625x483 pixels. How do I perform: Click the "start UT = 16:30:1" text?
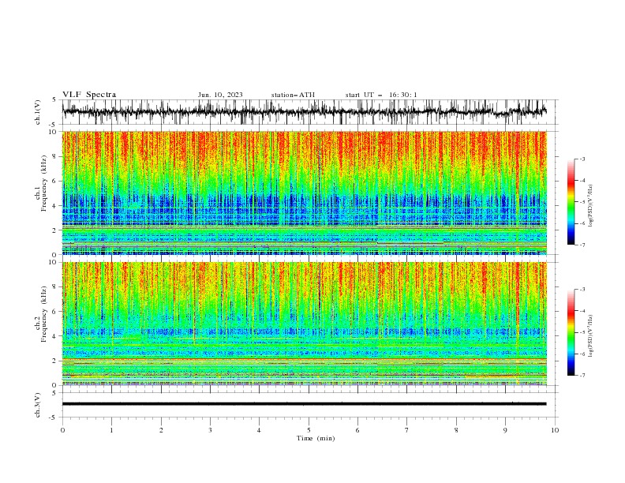click(381, 95)
